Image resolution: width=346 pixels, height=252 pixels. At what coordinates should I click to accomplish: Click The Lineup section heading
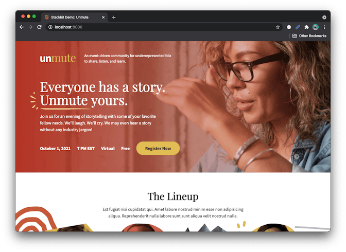(173, 196)
